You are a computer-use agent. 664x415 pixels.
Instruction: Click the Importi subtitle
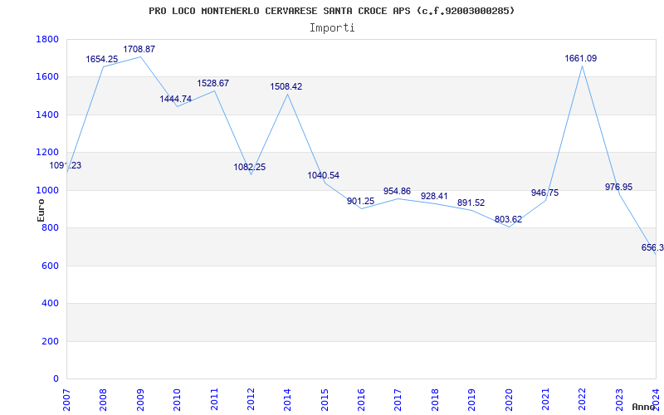pos(332,28)
